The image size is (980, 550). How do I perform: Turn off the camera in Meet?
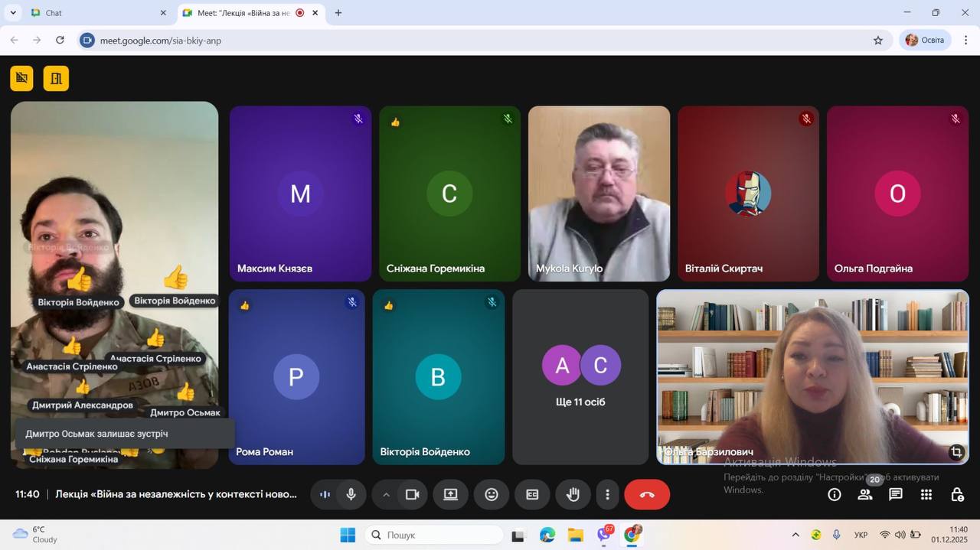[413, 495]
